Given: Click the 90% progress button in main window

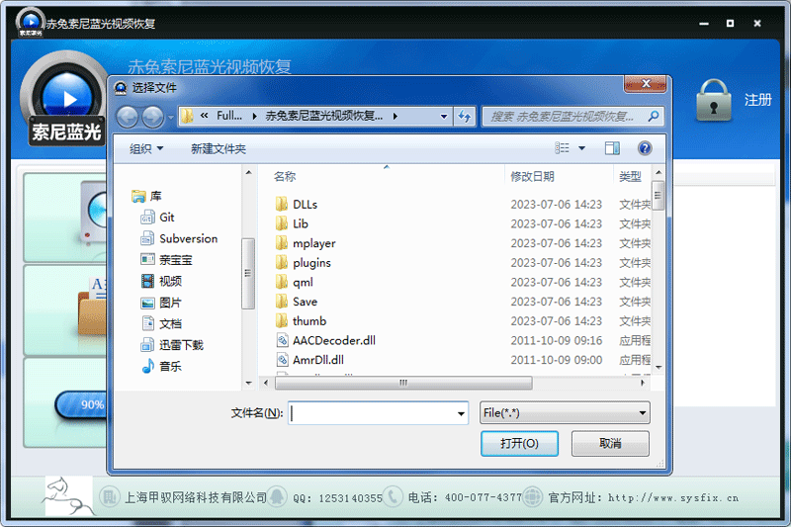Looking at the screenshot, I should tap(82, 404).
